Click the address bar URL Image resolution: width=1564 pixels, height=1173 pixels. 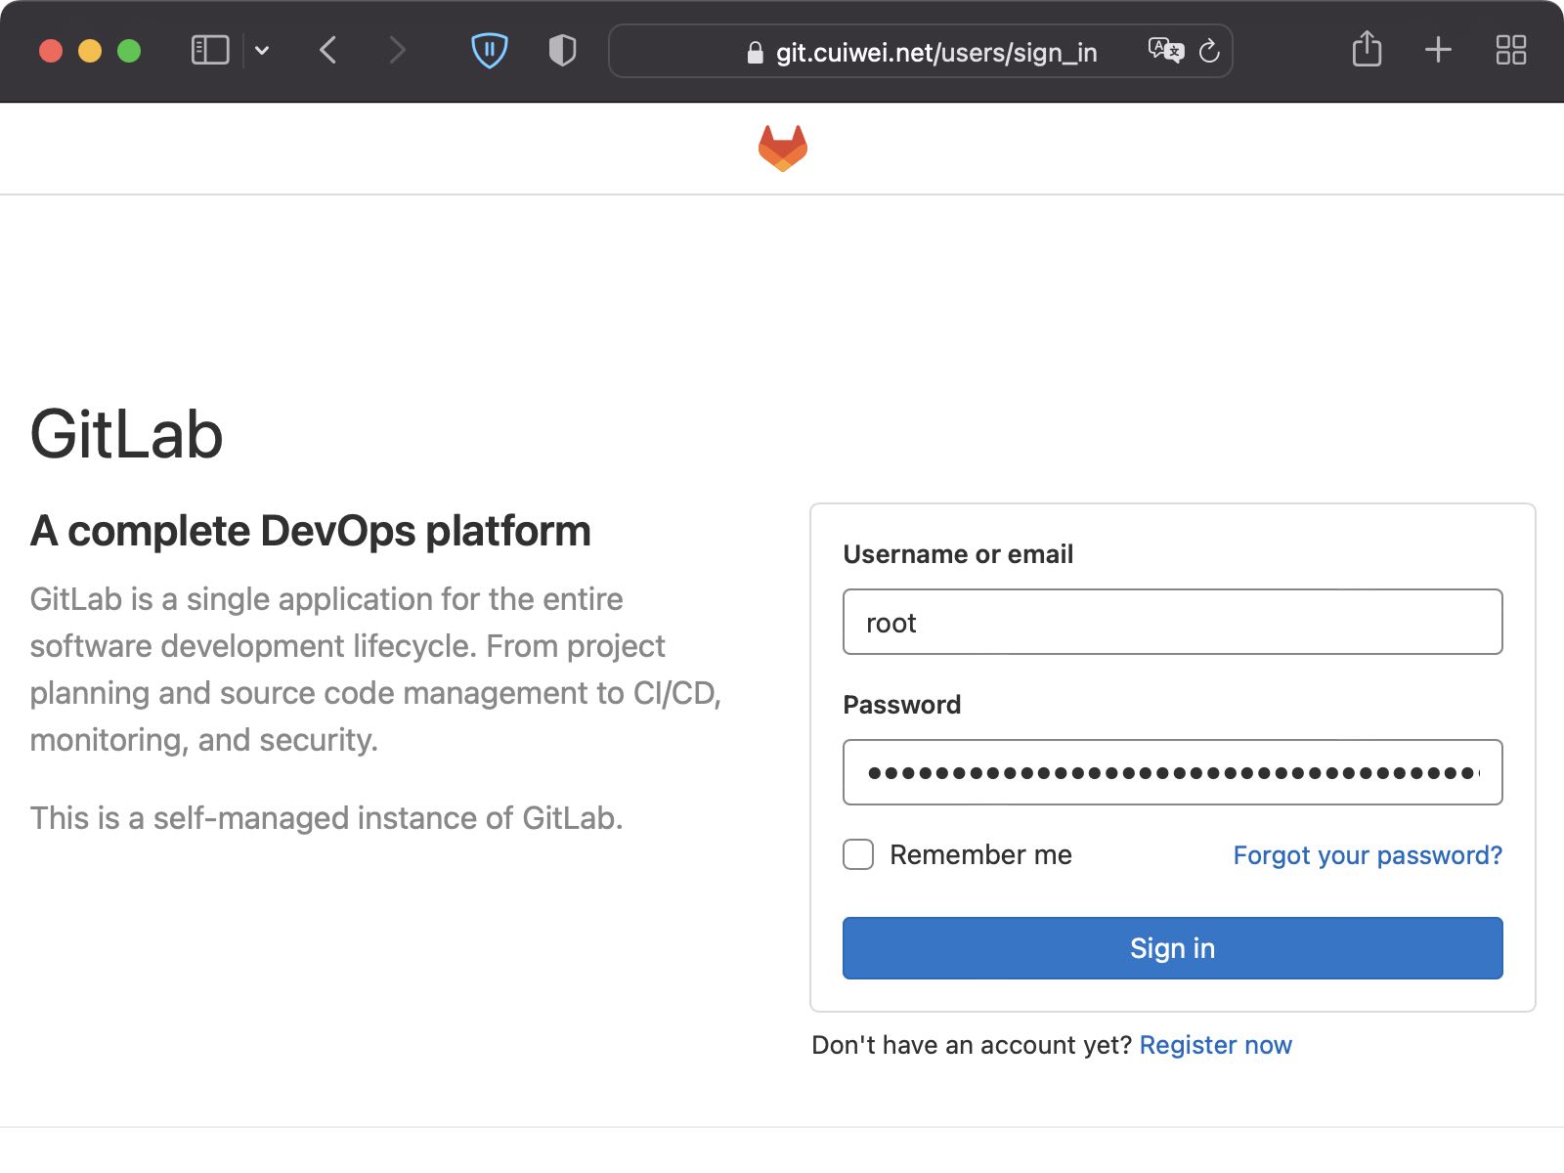(x=936, y=53)
